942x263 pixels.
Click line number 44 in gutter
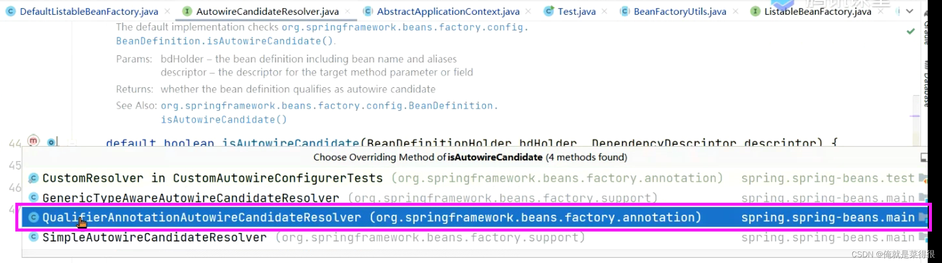(15, 143)
